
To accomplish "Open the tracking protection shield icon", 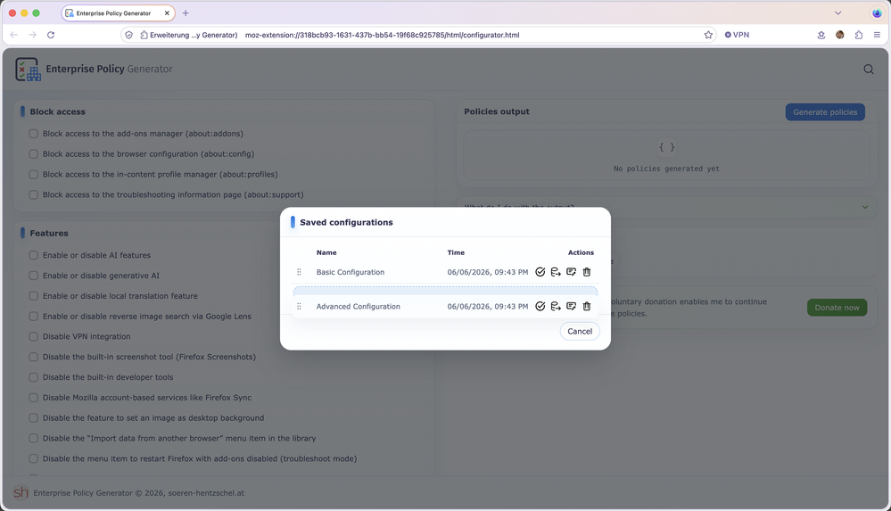I will coord(129,35).
